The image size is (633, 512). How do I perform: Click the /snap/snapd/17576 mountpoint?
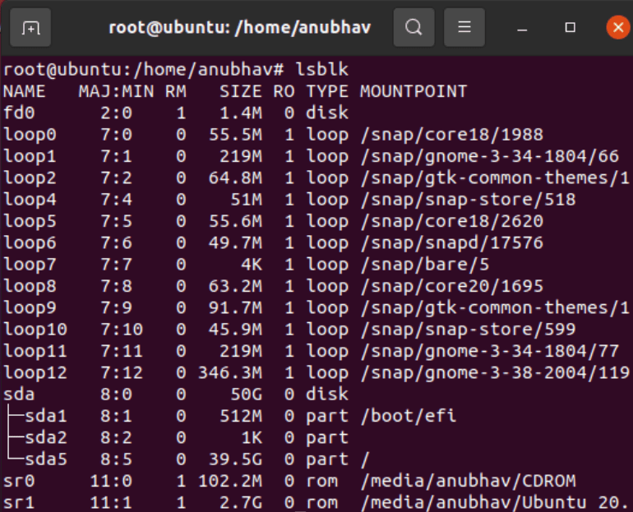(452, 243)
